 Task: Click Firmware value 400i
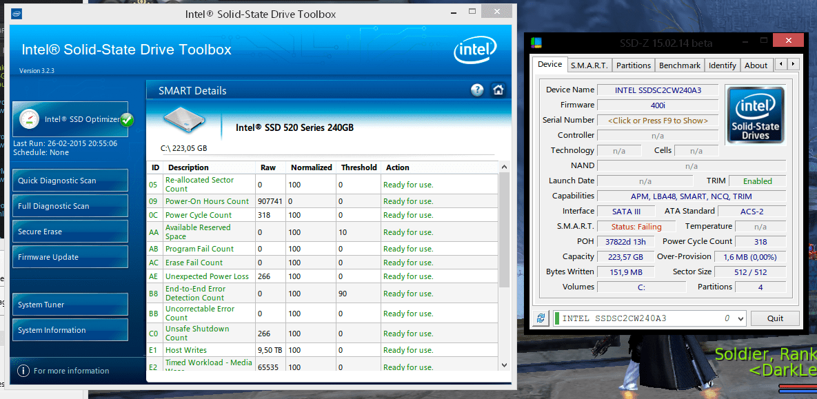pyautogui.click(x=658, y=105)
